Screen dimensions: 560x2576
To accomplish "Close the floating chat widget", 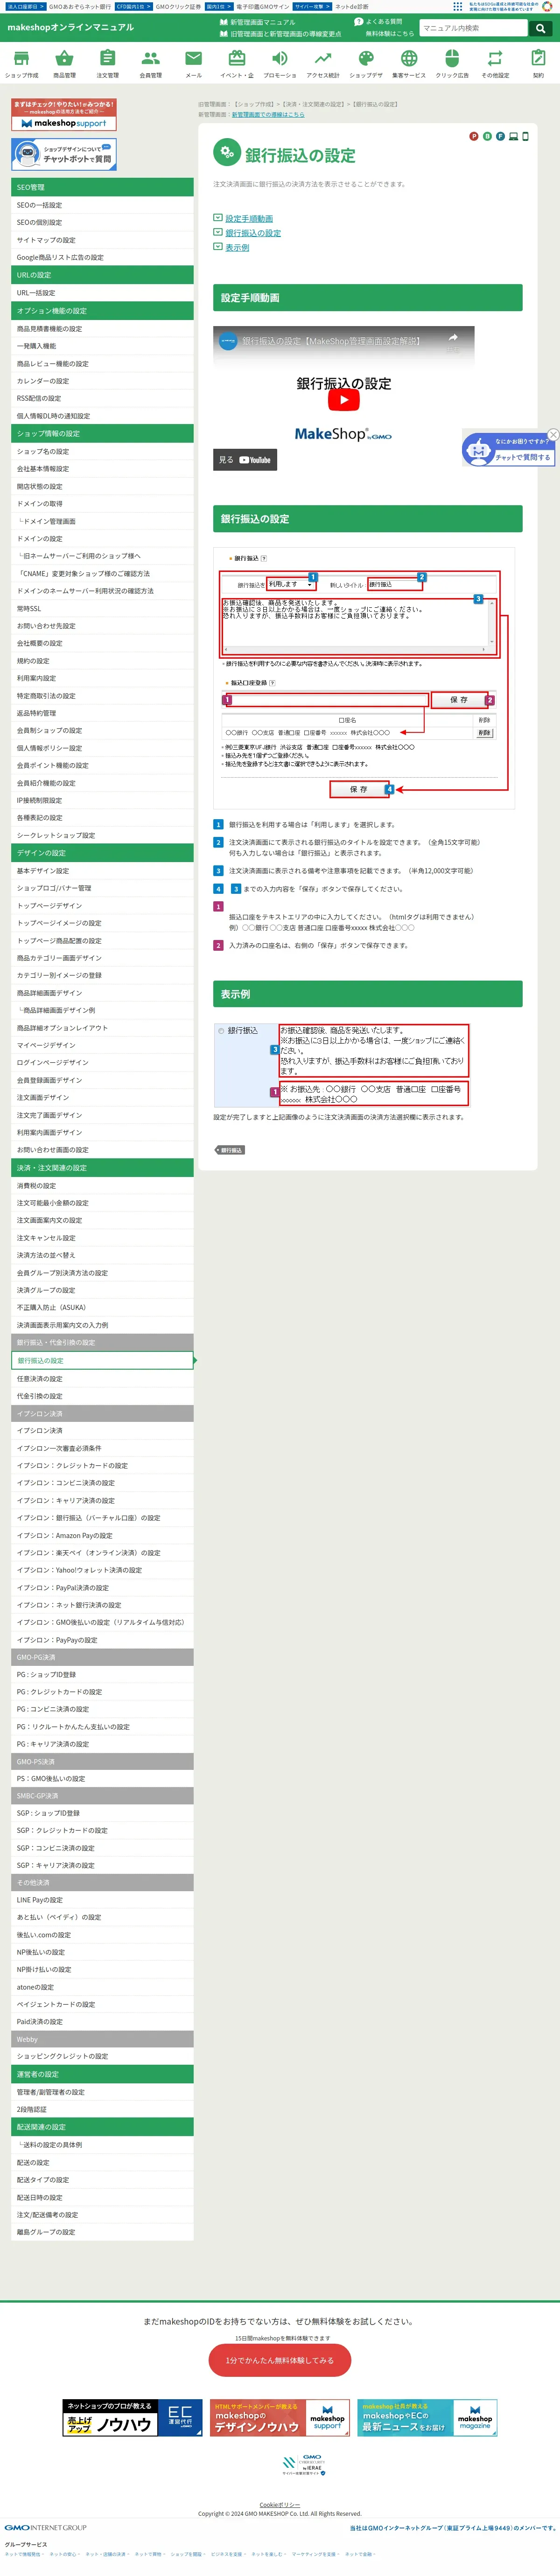I will click(x=553, y=435).
